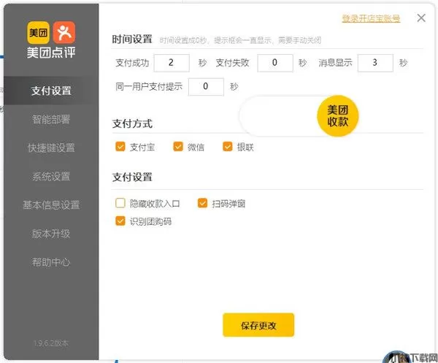Enable the 隐藏收款入口 checkbox
Screen dimensions: 438x363
tap(120, 203)
